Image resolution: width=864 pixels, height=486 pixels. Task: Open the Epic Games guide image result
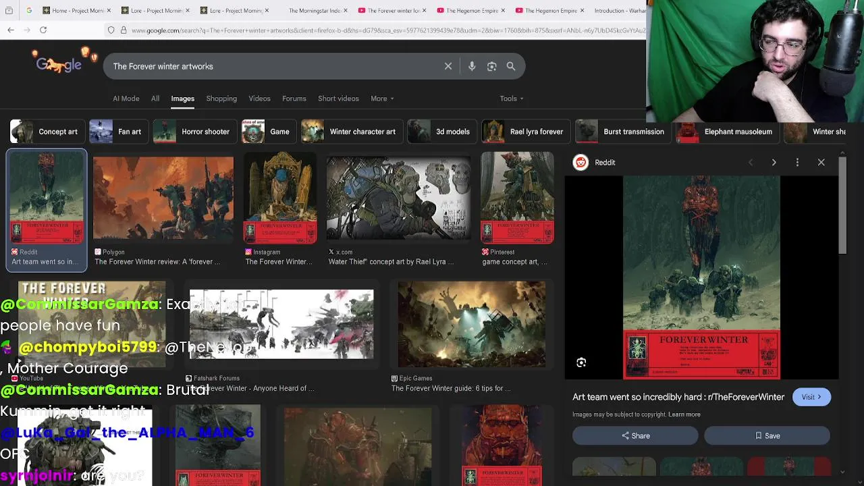472,325
